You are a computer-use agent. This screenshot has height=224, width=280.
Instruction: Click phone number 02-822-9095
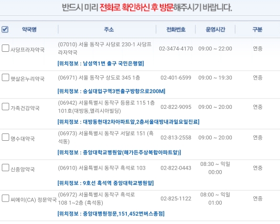(x=176, y=107)
